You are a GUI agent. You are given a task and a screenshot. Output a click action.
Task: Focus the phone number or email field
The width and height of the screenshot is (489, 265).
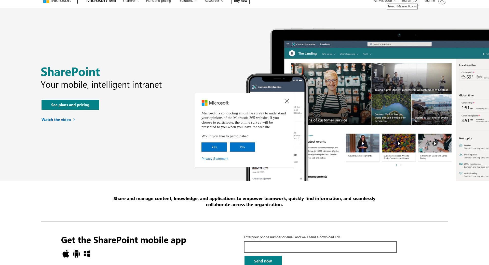pyautogui.click(x=320, y=247)
